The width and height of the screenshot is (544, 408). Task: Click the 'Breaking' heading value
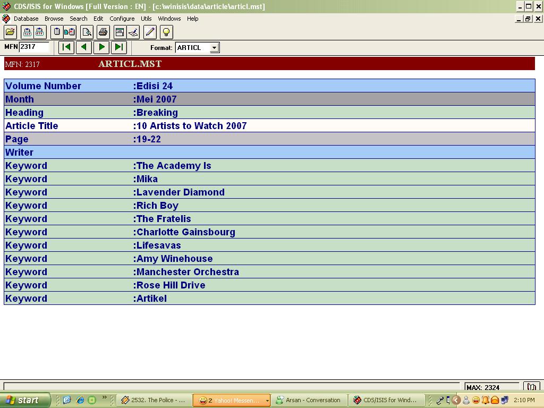click(157, 113)
